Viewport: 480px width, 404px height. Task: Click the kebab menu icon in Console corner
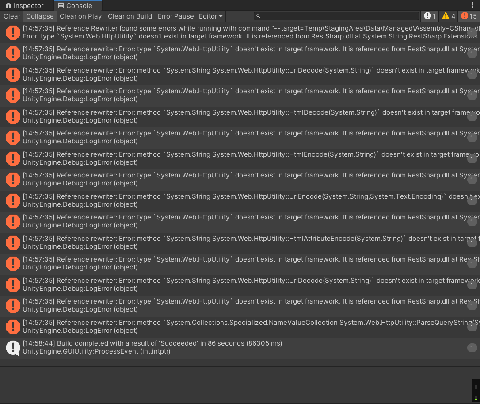[x=472, y=4]
